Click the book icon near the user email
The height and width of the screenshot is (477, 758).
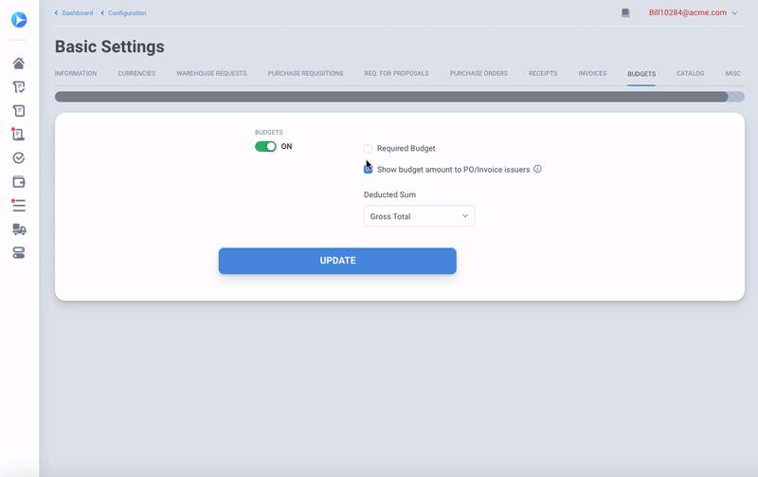(625, 13)
